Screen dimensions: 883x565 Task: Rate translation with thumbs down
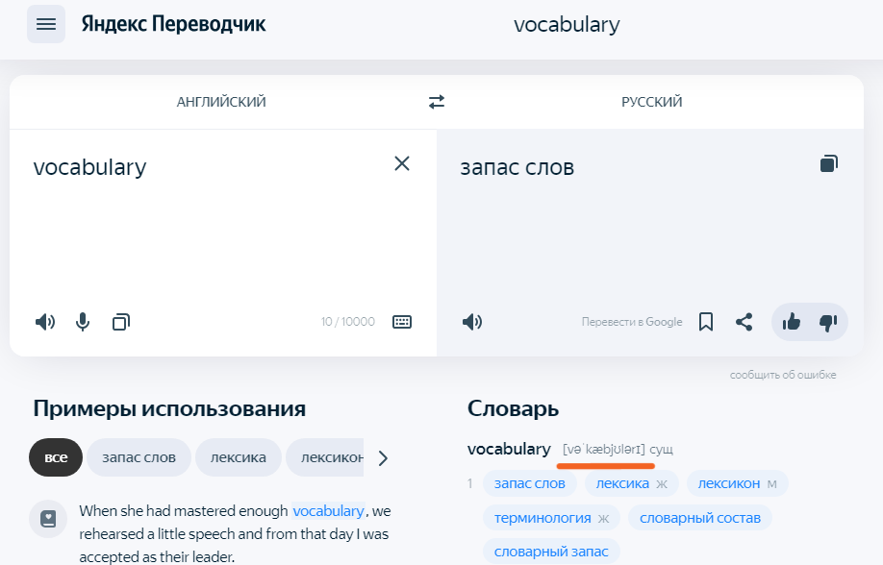[x=827, y=322]
